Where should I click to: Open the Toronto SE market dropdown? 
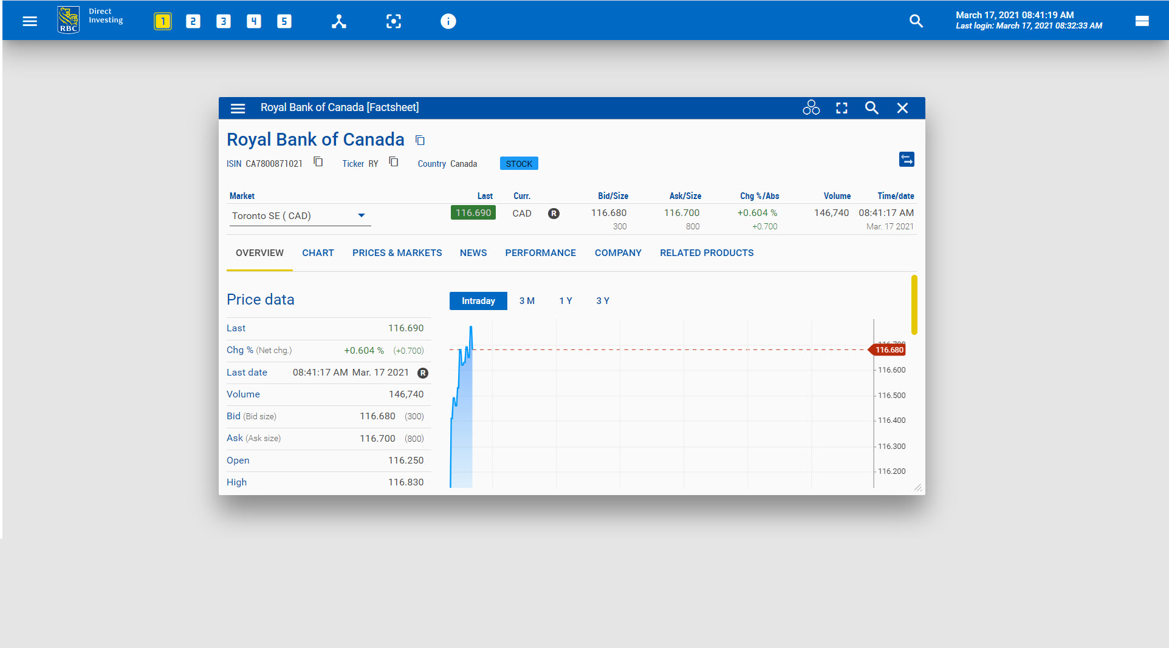tap(362, 215)
